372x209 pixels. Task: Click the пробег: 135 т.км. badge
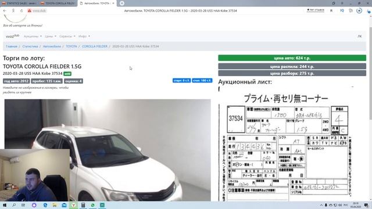pos(46,81)
